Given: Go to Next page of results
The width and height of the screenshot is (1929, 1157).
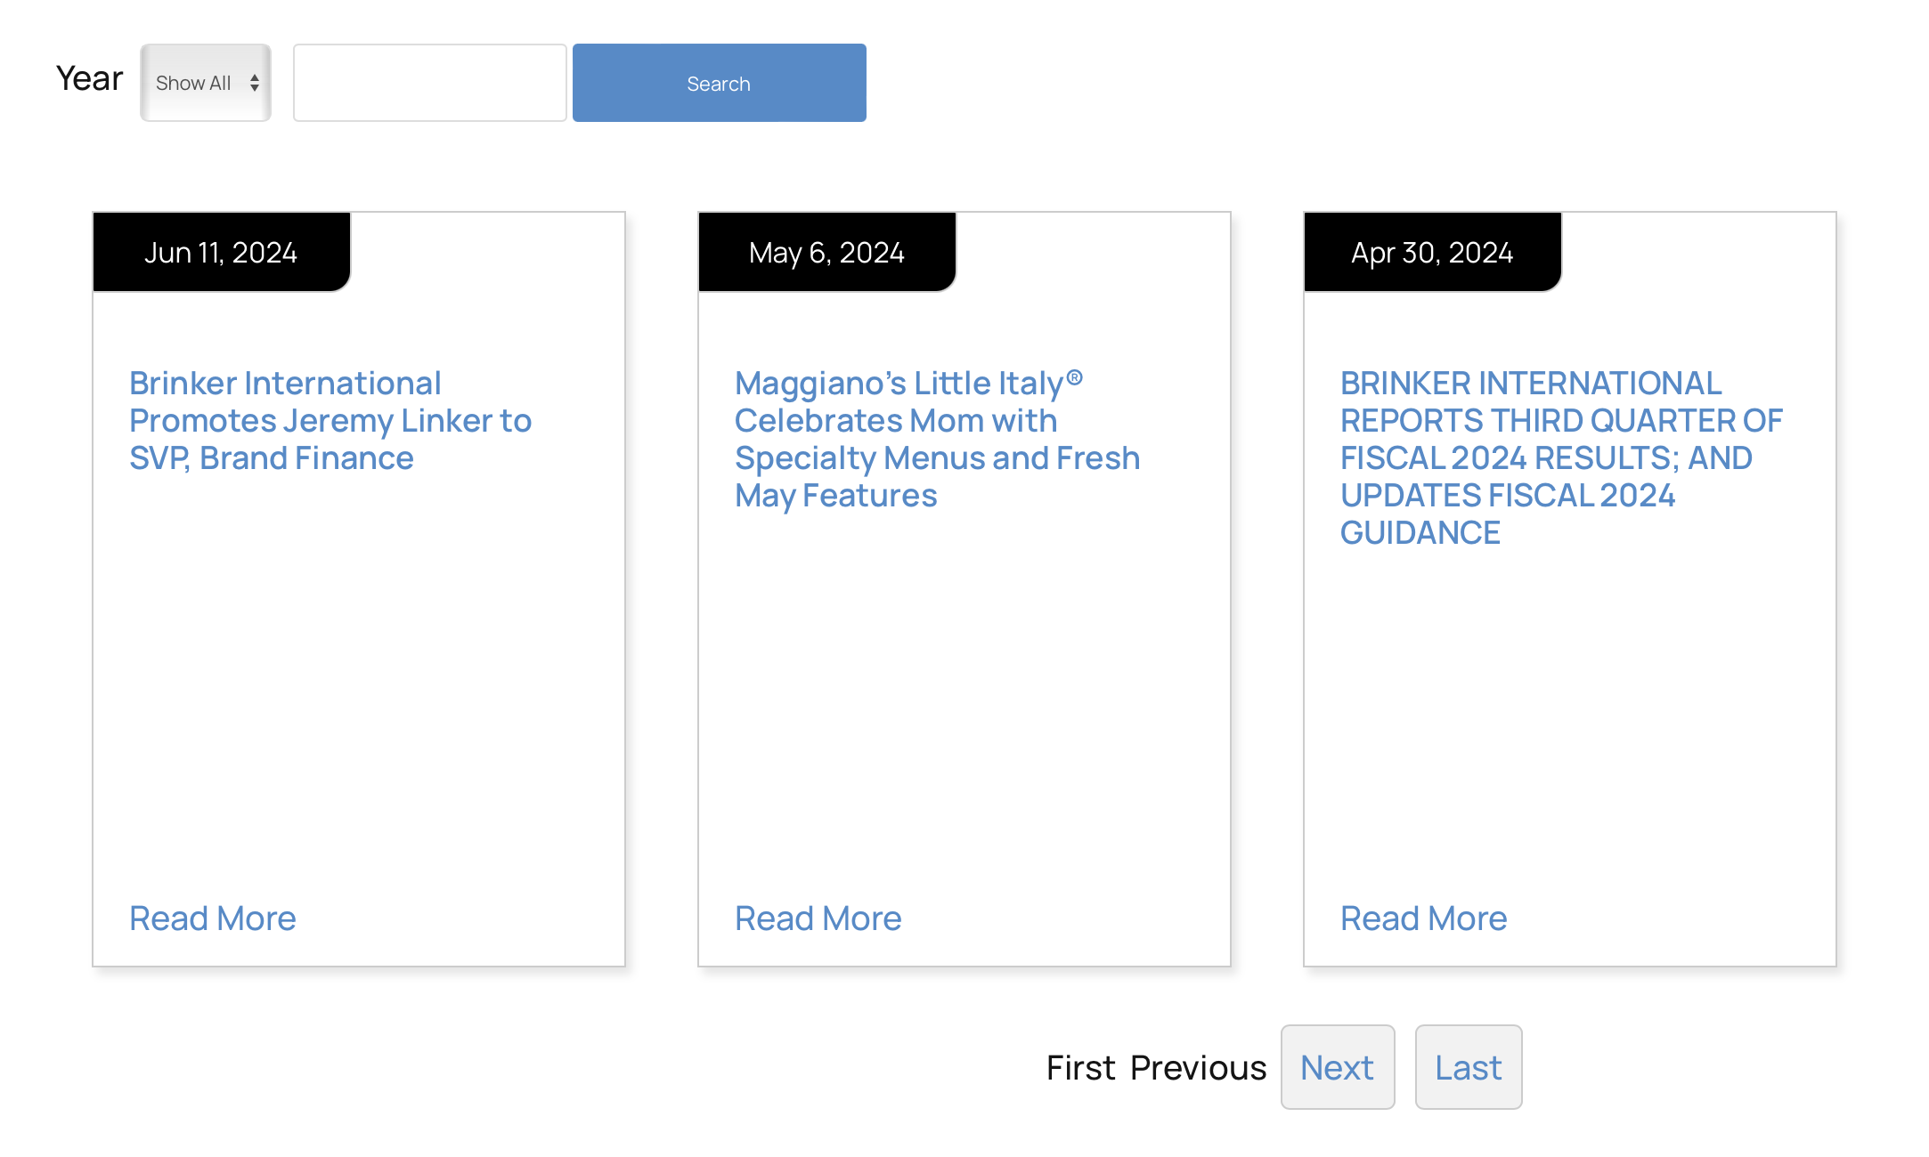Looking at the screenshot, I should 1337,1067.
